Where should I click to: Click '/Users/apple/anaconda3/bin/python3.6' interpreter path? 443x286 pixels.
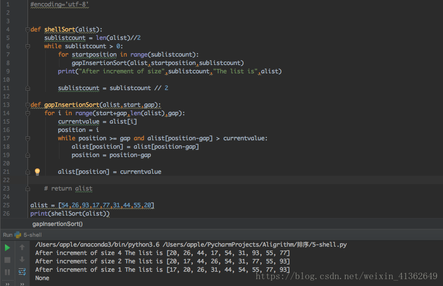(97, 245)
